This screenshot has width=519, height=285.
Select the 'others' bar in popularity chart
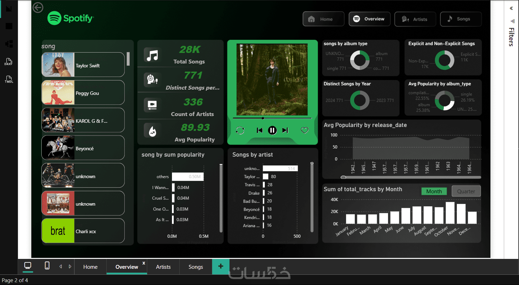(188, 177)
